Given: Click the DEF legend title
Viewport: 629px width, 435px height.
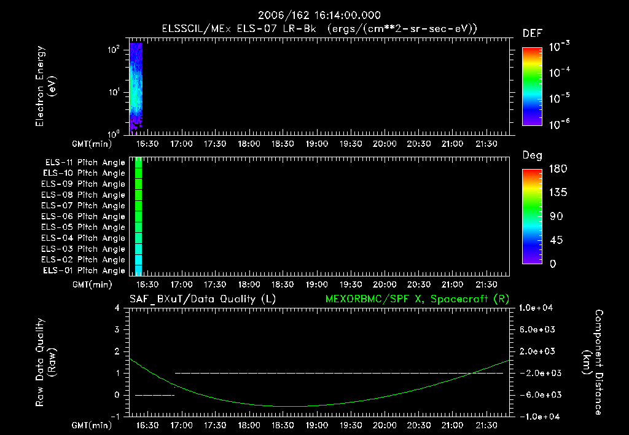Looking at the screenshot, I should 533,34.
